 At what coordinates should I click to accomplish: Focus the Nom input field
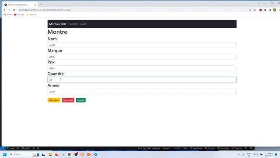pyautogui.click(x=142, y=45)
